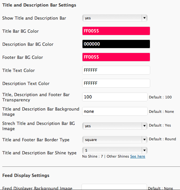Open the Strech Title and Description Bar BG Image dropdown
Screen dimensions: 180x190
(115, 126)
